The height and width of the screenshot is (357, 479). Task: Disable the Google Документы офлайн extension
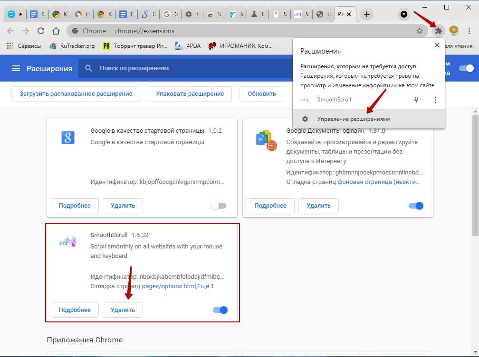tap(416, 206)
